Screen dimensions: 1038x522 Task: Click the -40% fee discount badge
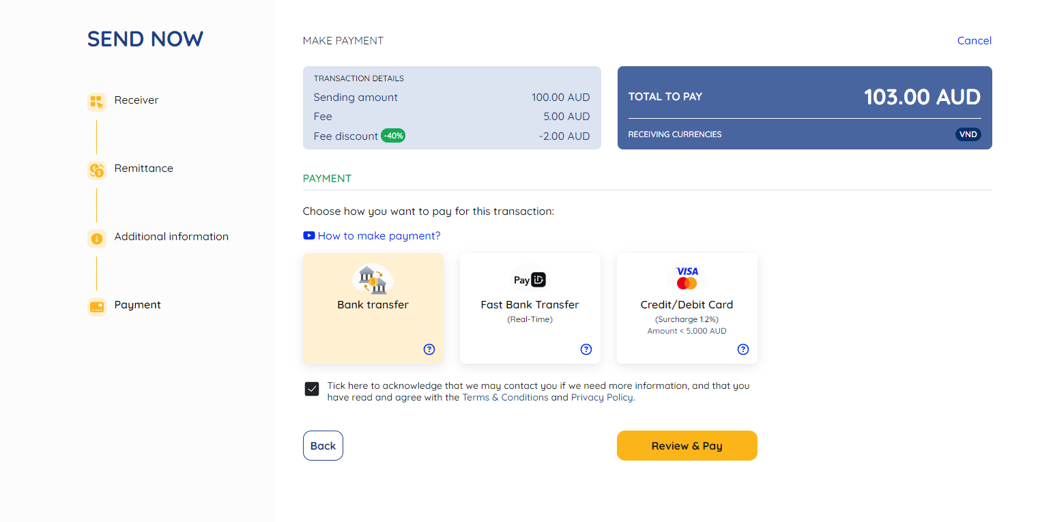coord(393,136)
